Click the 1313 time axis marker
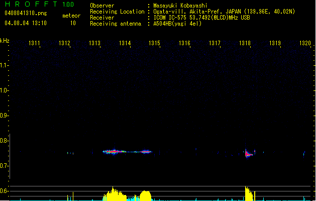The image size is (316, 201). tap(94, 43)
